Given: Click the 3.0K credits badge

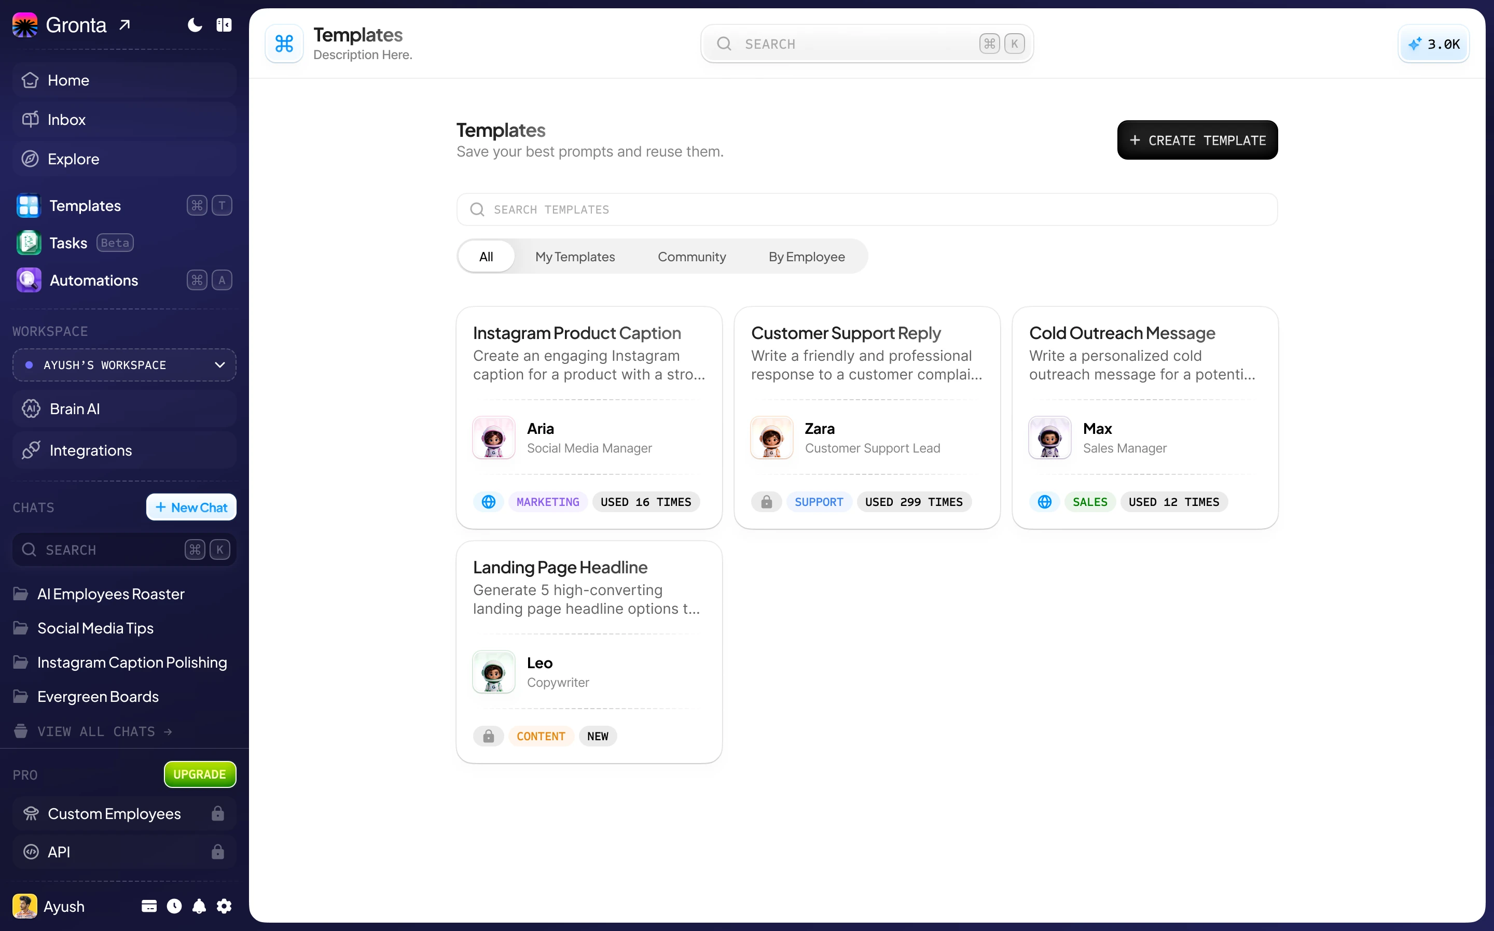Looking at the screenshot, I should click(x=1434, y=44).
